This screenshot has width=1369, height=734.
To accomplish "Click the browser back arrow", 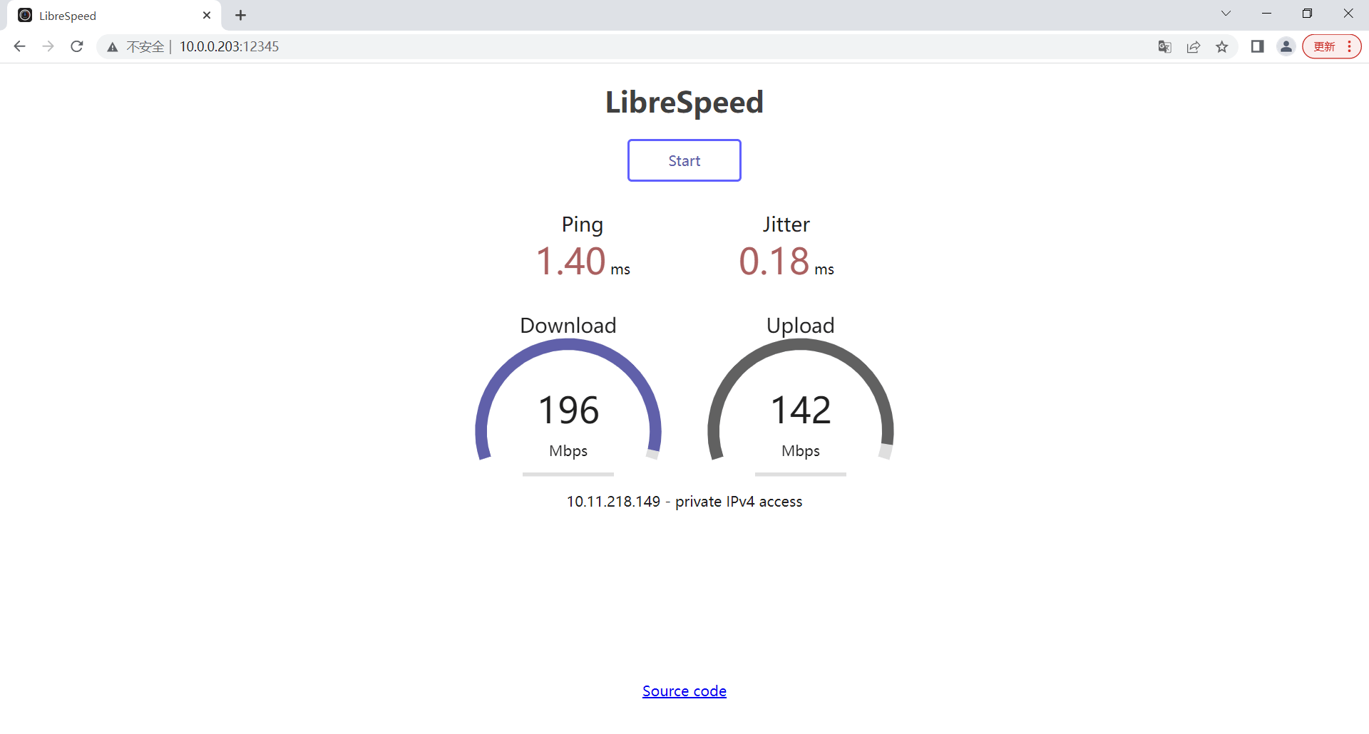I will [19, 46].
